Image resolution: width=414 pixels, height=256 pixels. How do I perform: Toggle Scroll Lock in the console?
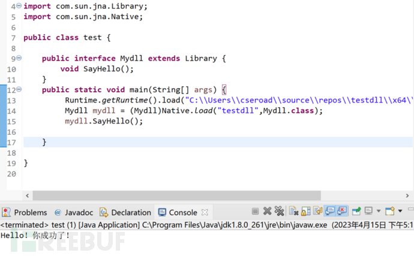pos(306,211)
